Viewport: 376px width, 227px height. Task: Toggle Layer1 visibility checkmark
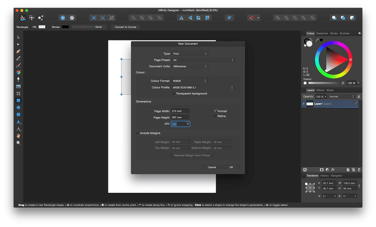355,103
